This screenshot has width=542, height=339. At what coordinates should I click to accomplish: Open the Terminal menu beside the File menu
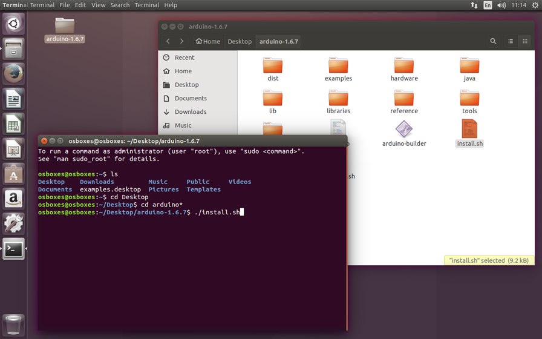click(42, 5)
